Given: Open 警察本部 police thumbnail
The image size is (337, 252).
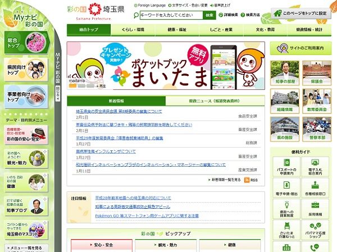Looking at the screenshot, I should [317, 129].
